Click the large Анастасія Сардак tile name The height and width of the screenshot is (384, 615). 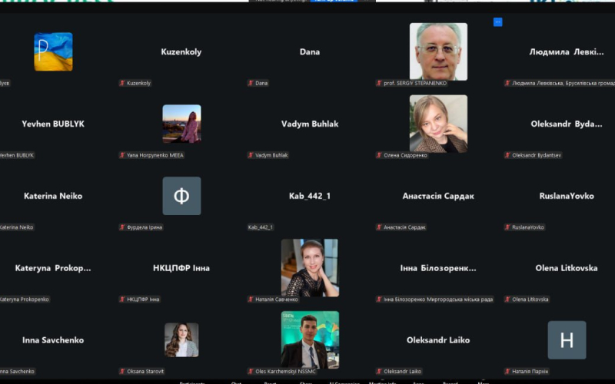click(438, 196)
